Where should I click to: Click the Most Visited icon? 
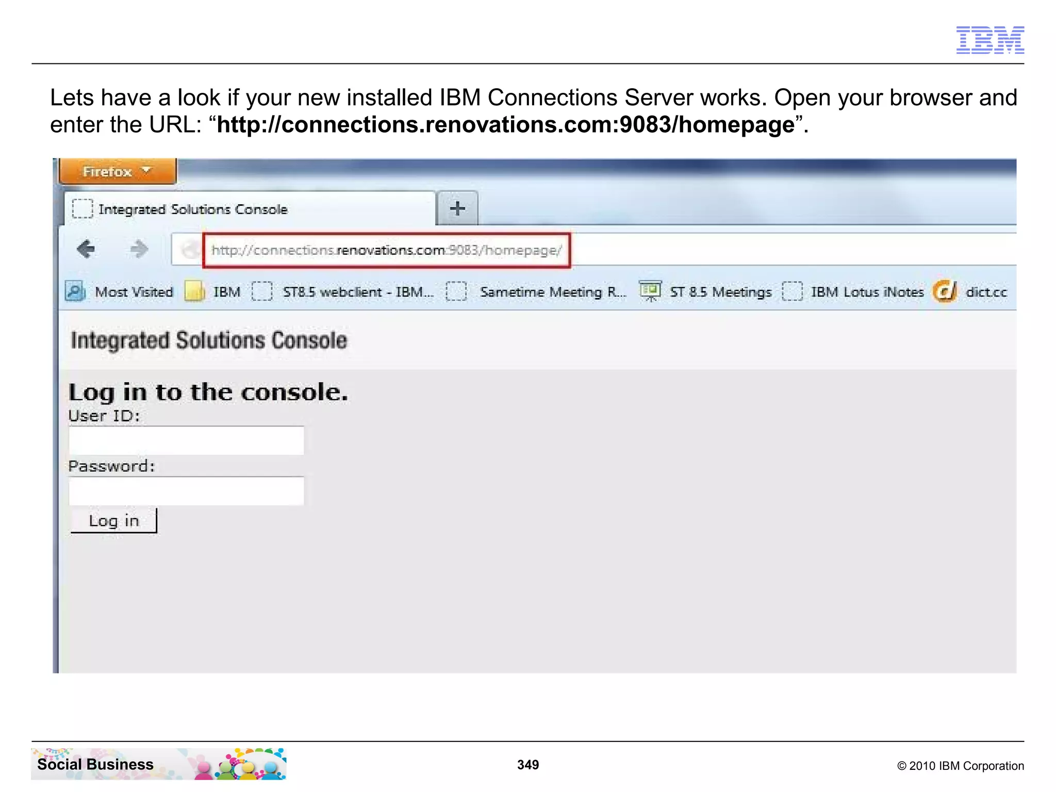pos(75,291)
